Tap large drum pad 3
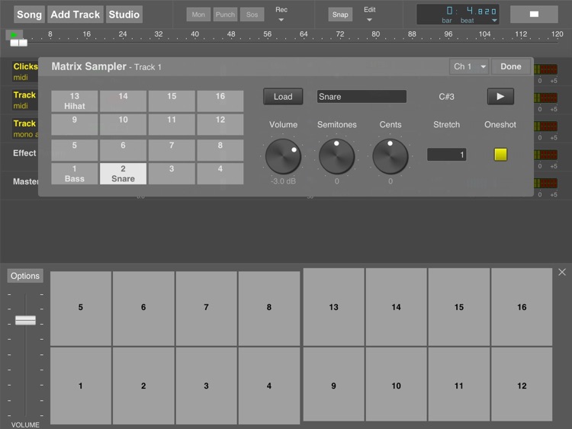The image size is (572, 429). [206, 386]
